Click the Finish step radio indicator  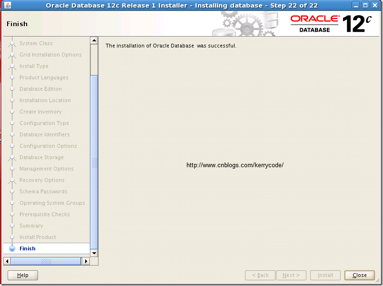[12, 248]
